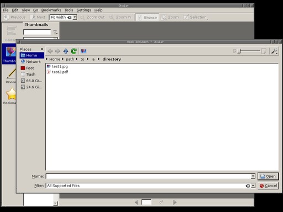Click the large icon-size end of the zoom slider
Screen dimensions: 283x212
click(x=264, y=51)
